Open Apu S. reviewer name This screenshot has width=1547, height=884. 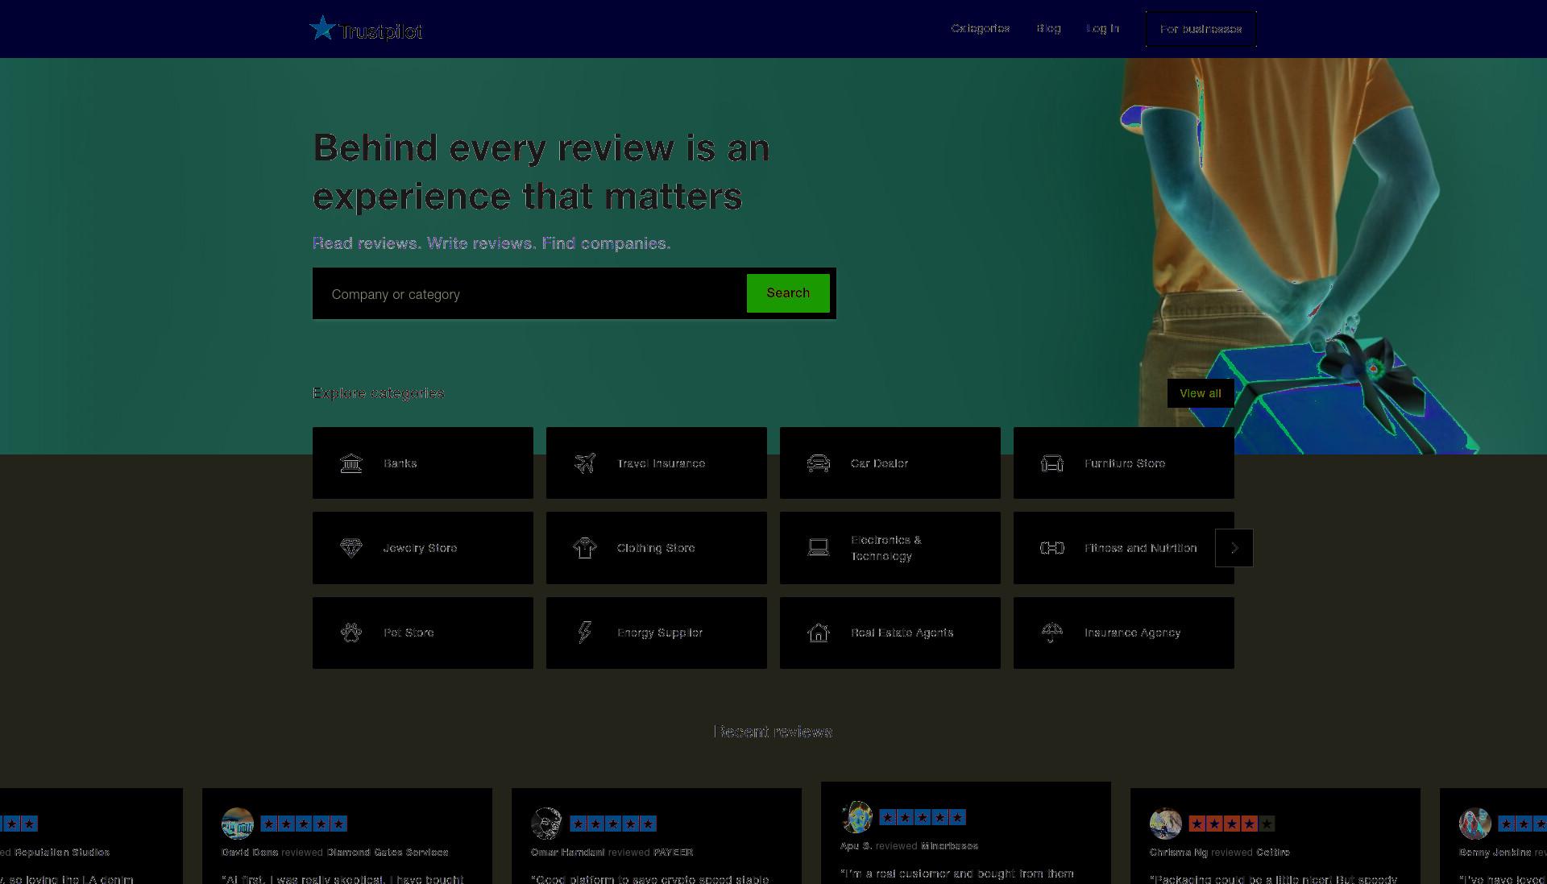856,845
